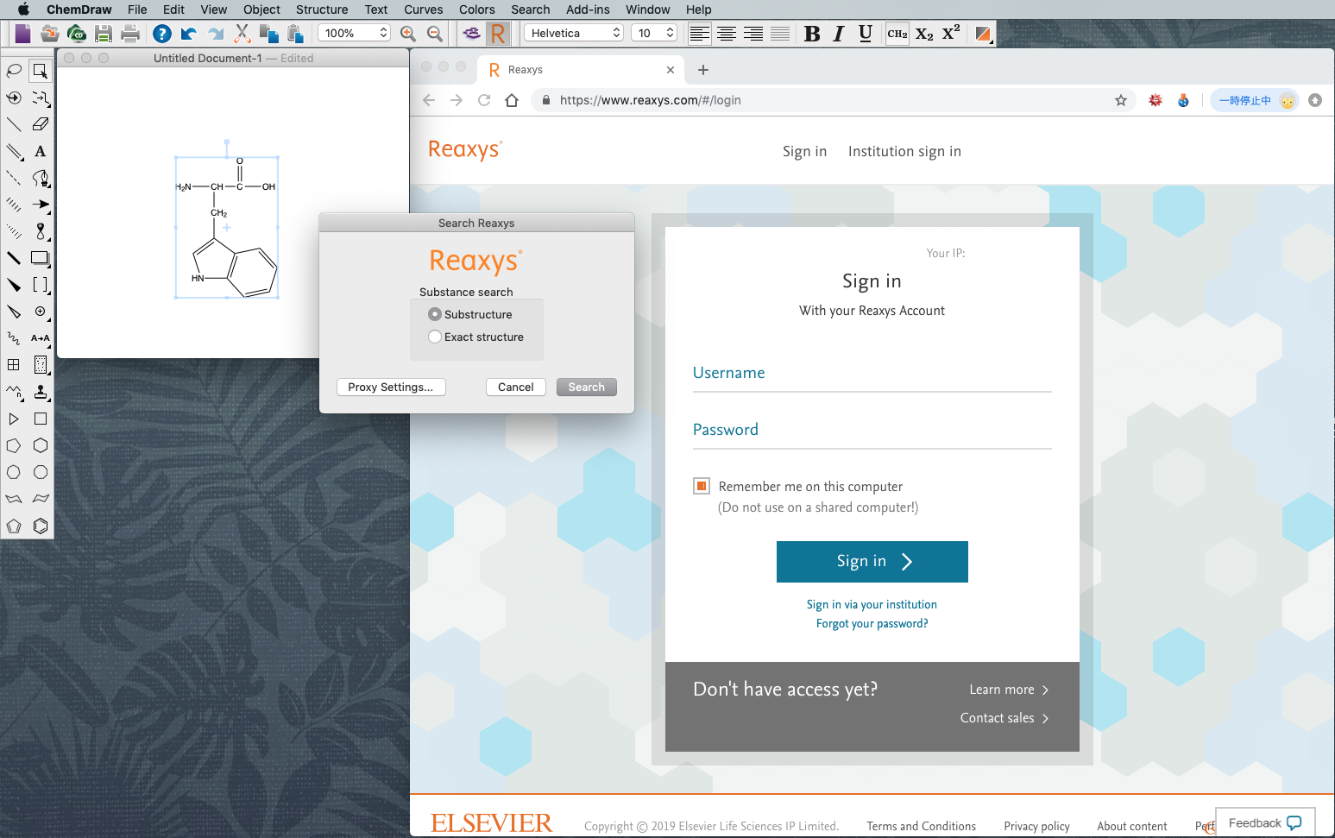Click the Reaxys R toolbar icon

tap(498, 34)
